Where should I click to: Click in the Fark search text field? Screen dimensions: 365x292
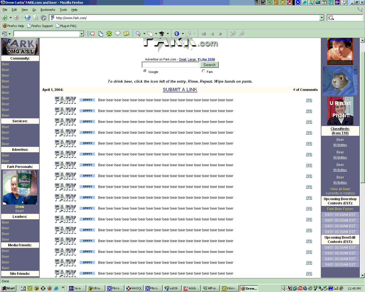click(x=171, y=65)
